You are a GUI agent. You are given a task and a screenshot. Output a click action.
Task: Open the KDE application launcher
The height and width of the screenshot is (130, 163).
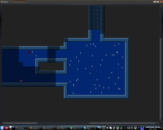click(x=2, y=128)
